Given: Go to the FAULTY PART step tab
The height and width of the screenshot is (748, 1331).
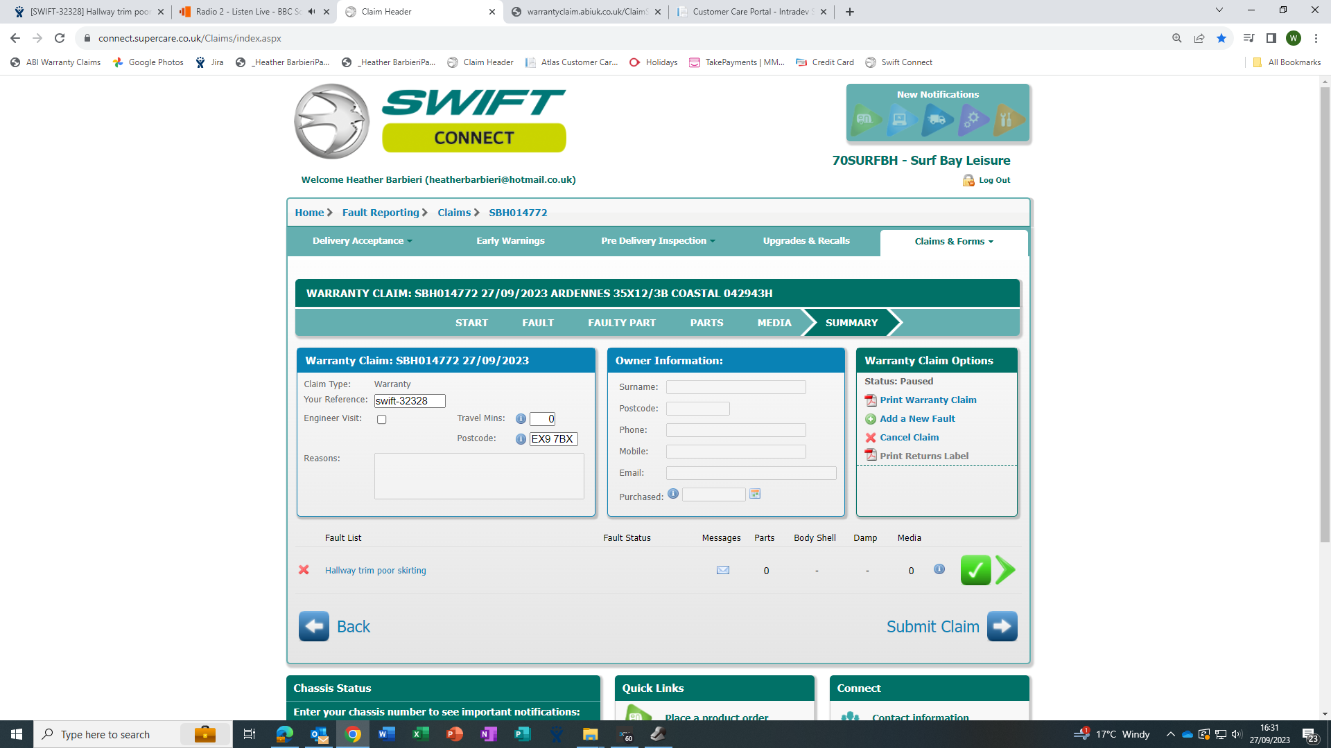Looking at the screenshot, I should [621, 323].
